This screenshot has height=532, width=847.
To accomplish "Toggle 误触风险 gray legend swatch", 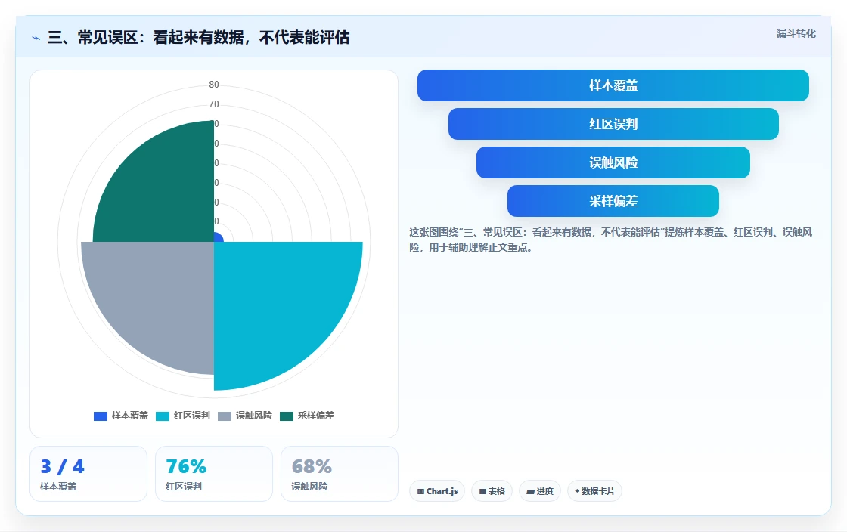I will tap(225, 416).
